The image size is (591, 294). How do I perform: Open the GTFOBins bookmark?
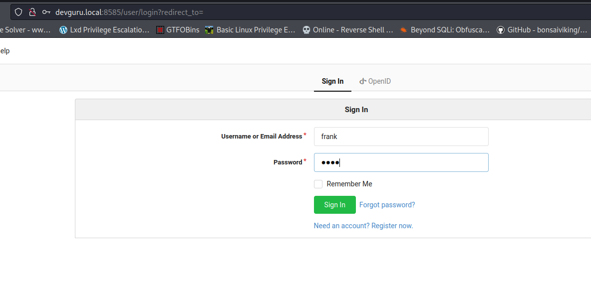(178, 30)
